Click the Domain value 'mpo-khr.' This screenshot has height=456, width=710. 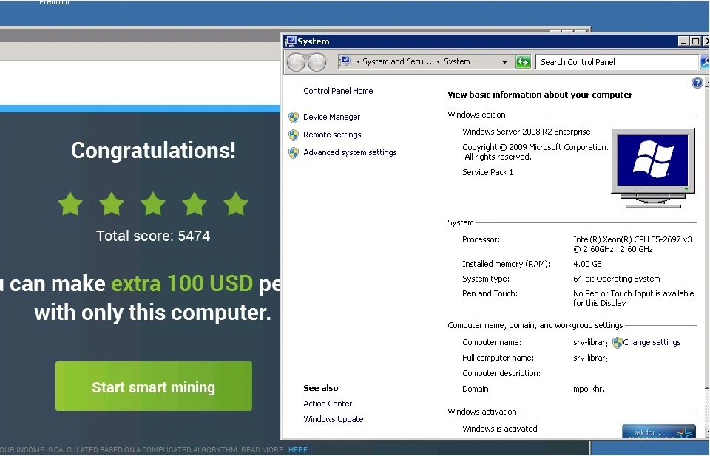pos(589,389)
